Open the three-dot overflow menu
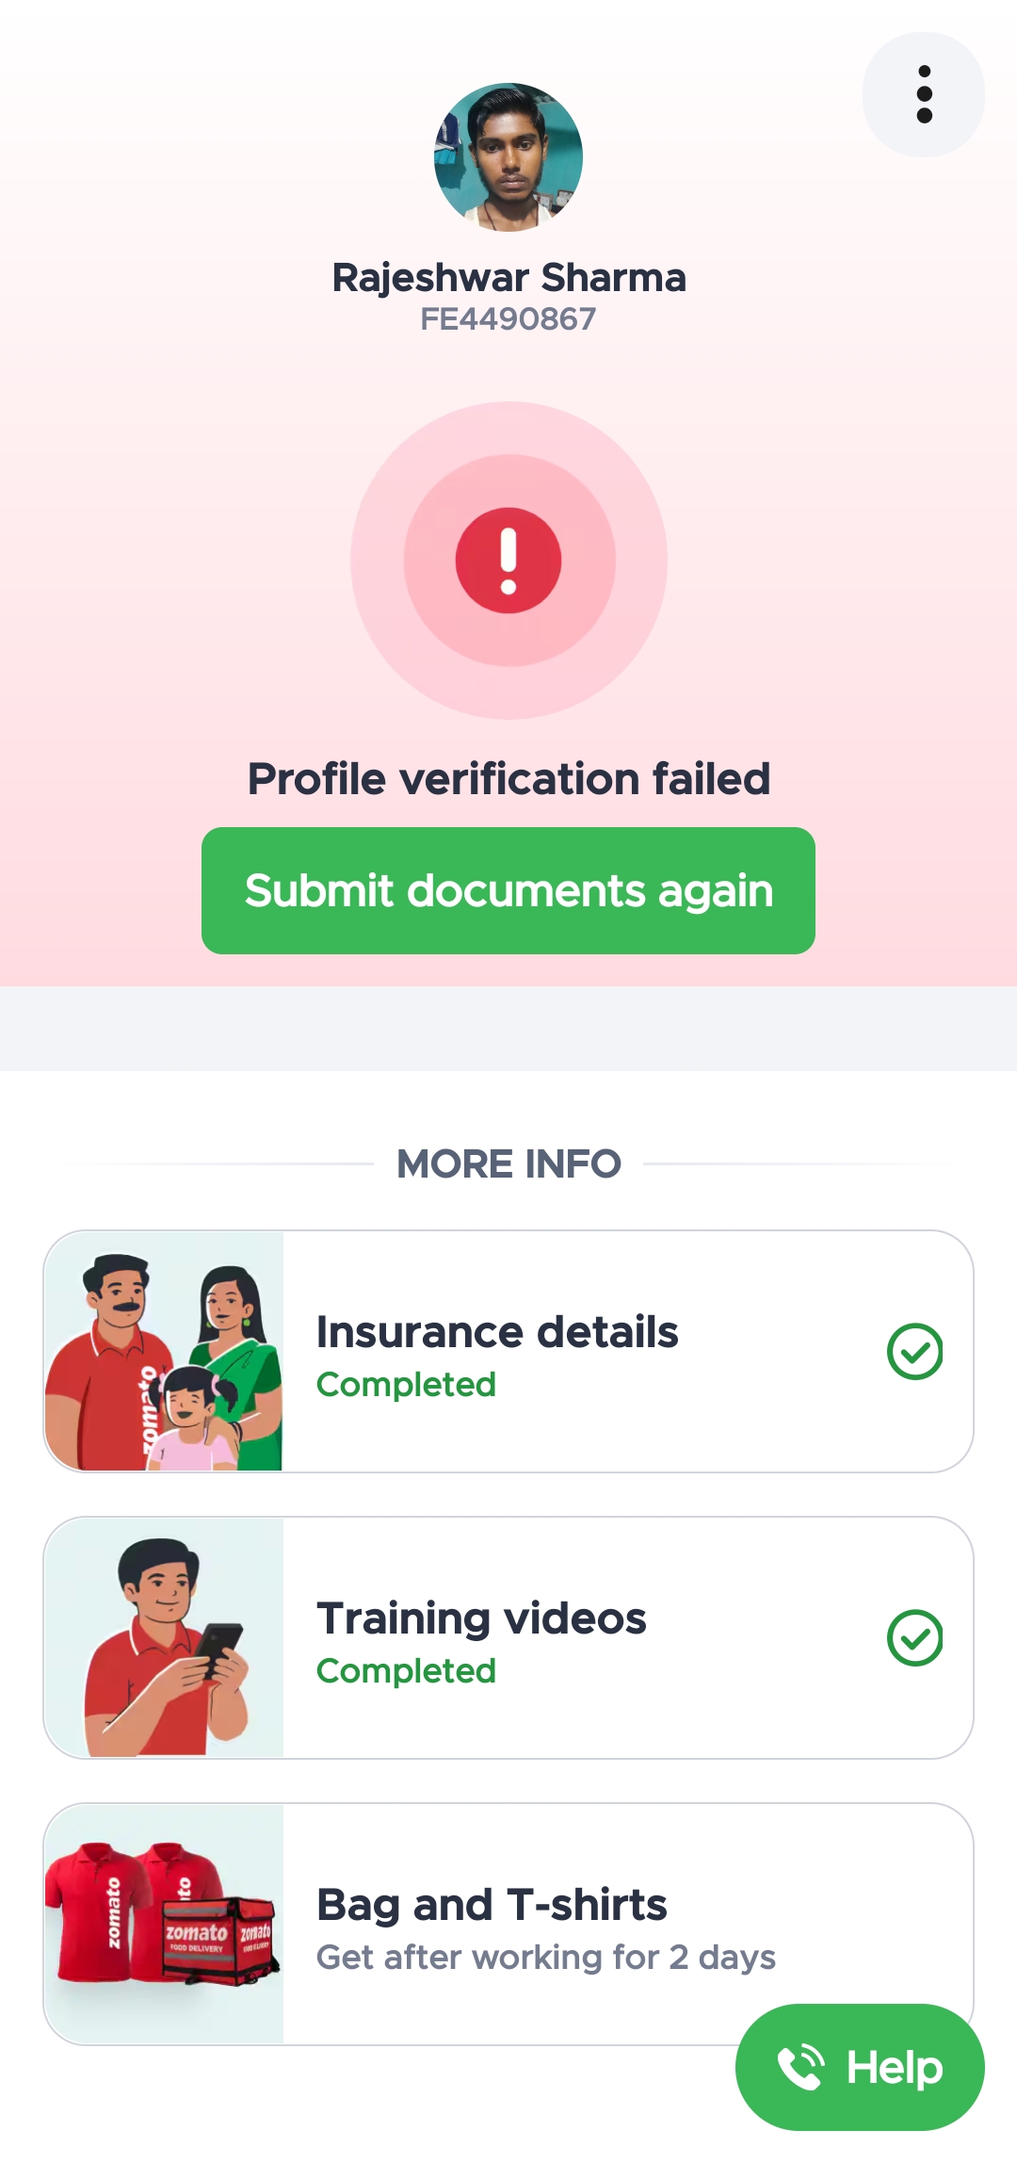Image resolution: width=1017 pixels, height=2163 pixels. pyautogui.click(x=923, y=94)
